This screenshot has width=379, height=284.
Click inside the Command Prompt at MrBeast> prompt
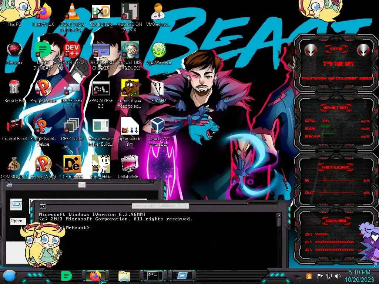77,228
